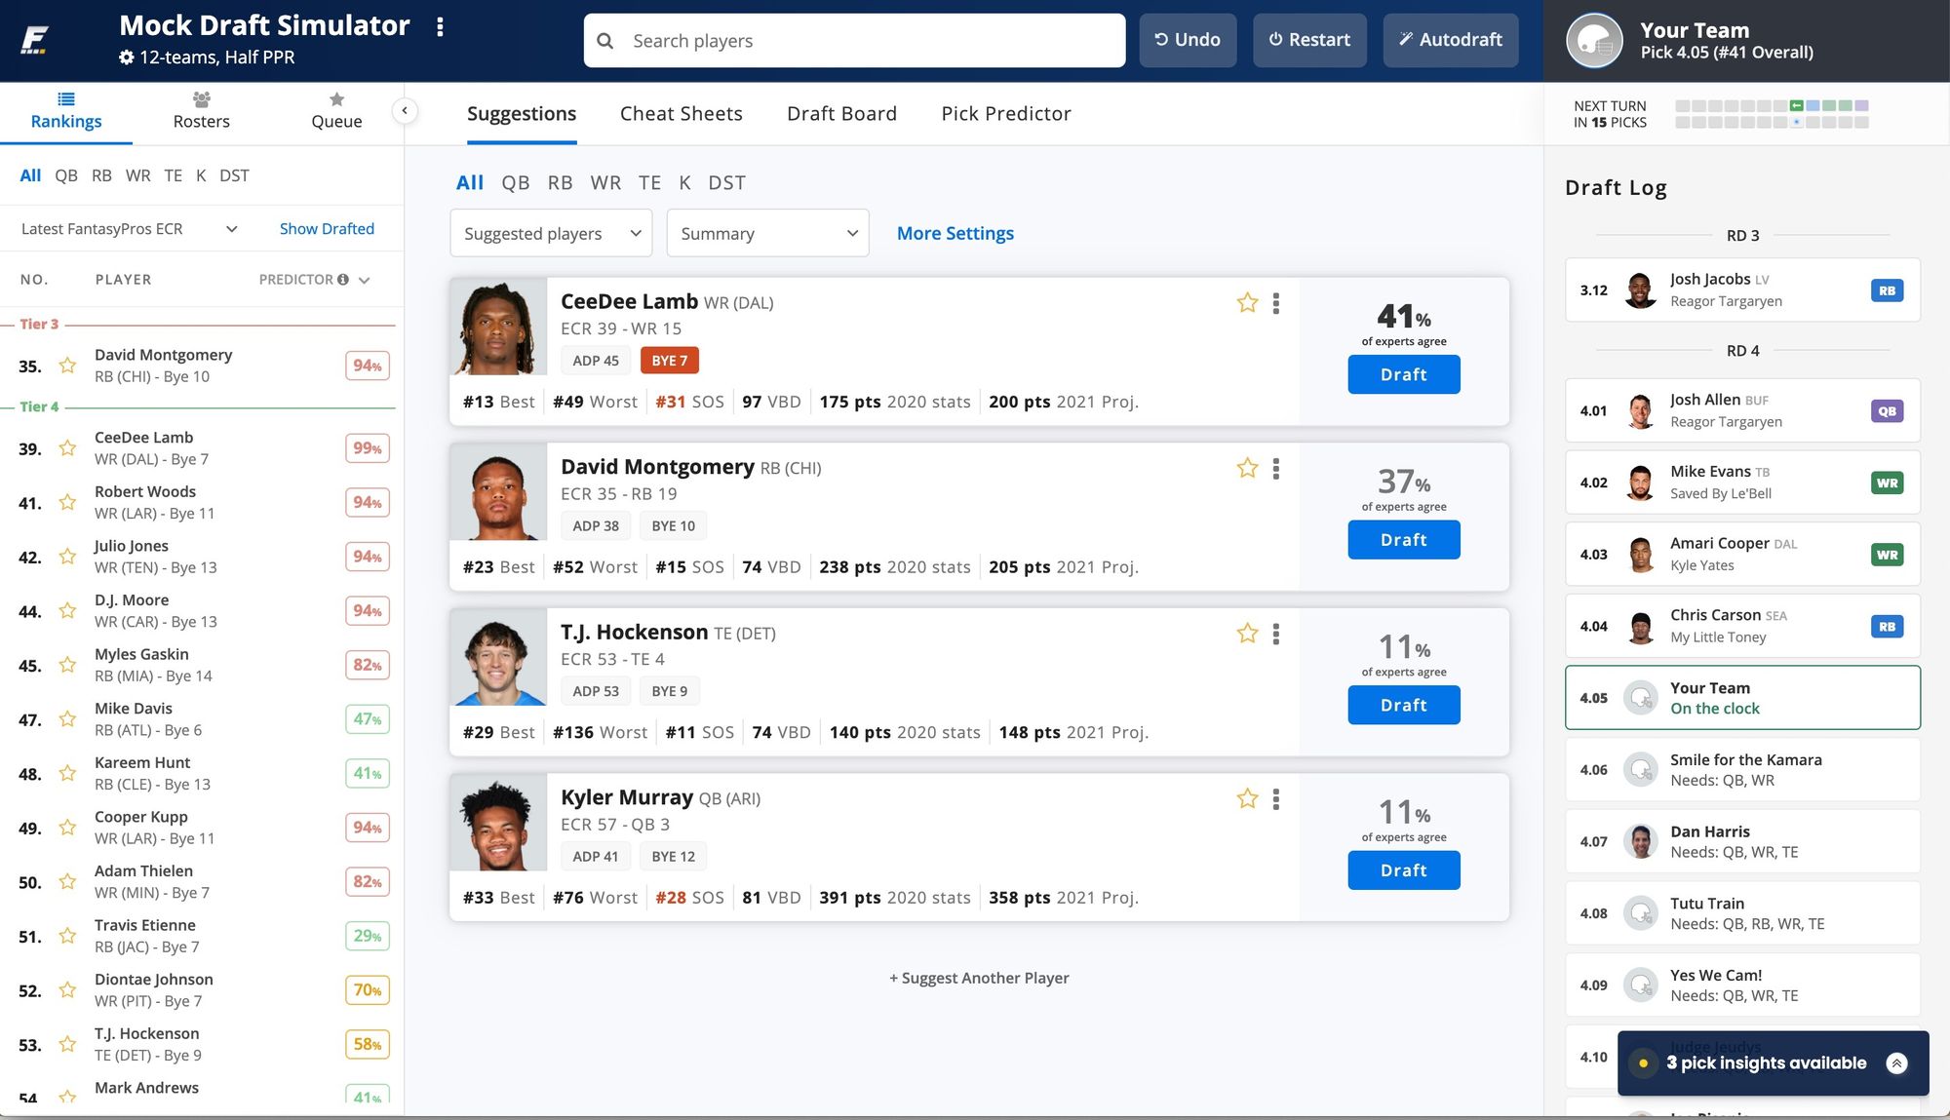Image resolution: width=1950 pixels, height=1120 pixels.
Task: Expand the Suggested players dropdown
Action: [551, 232]
